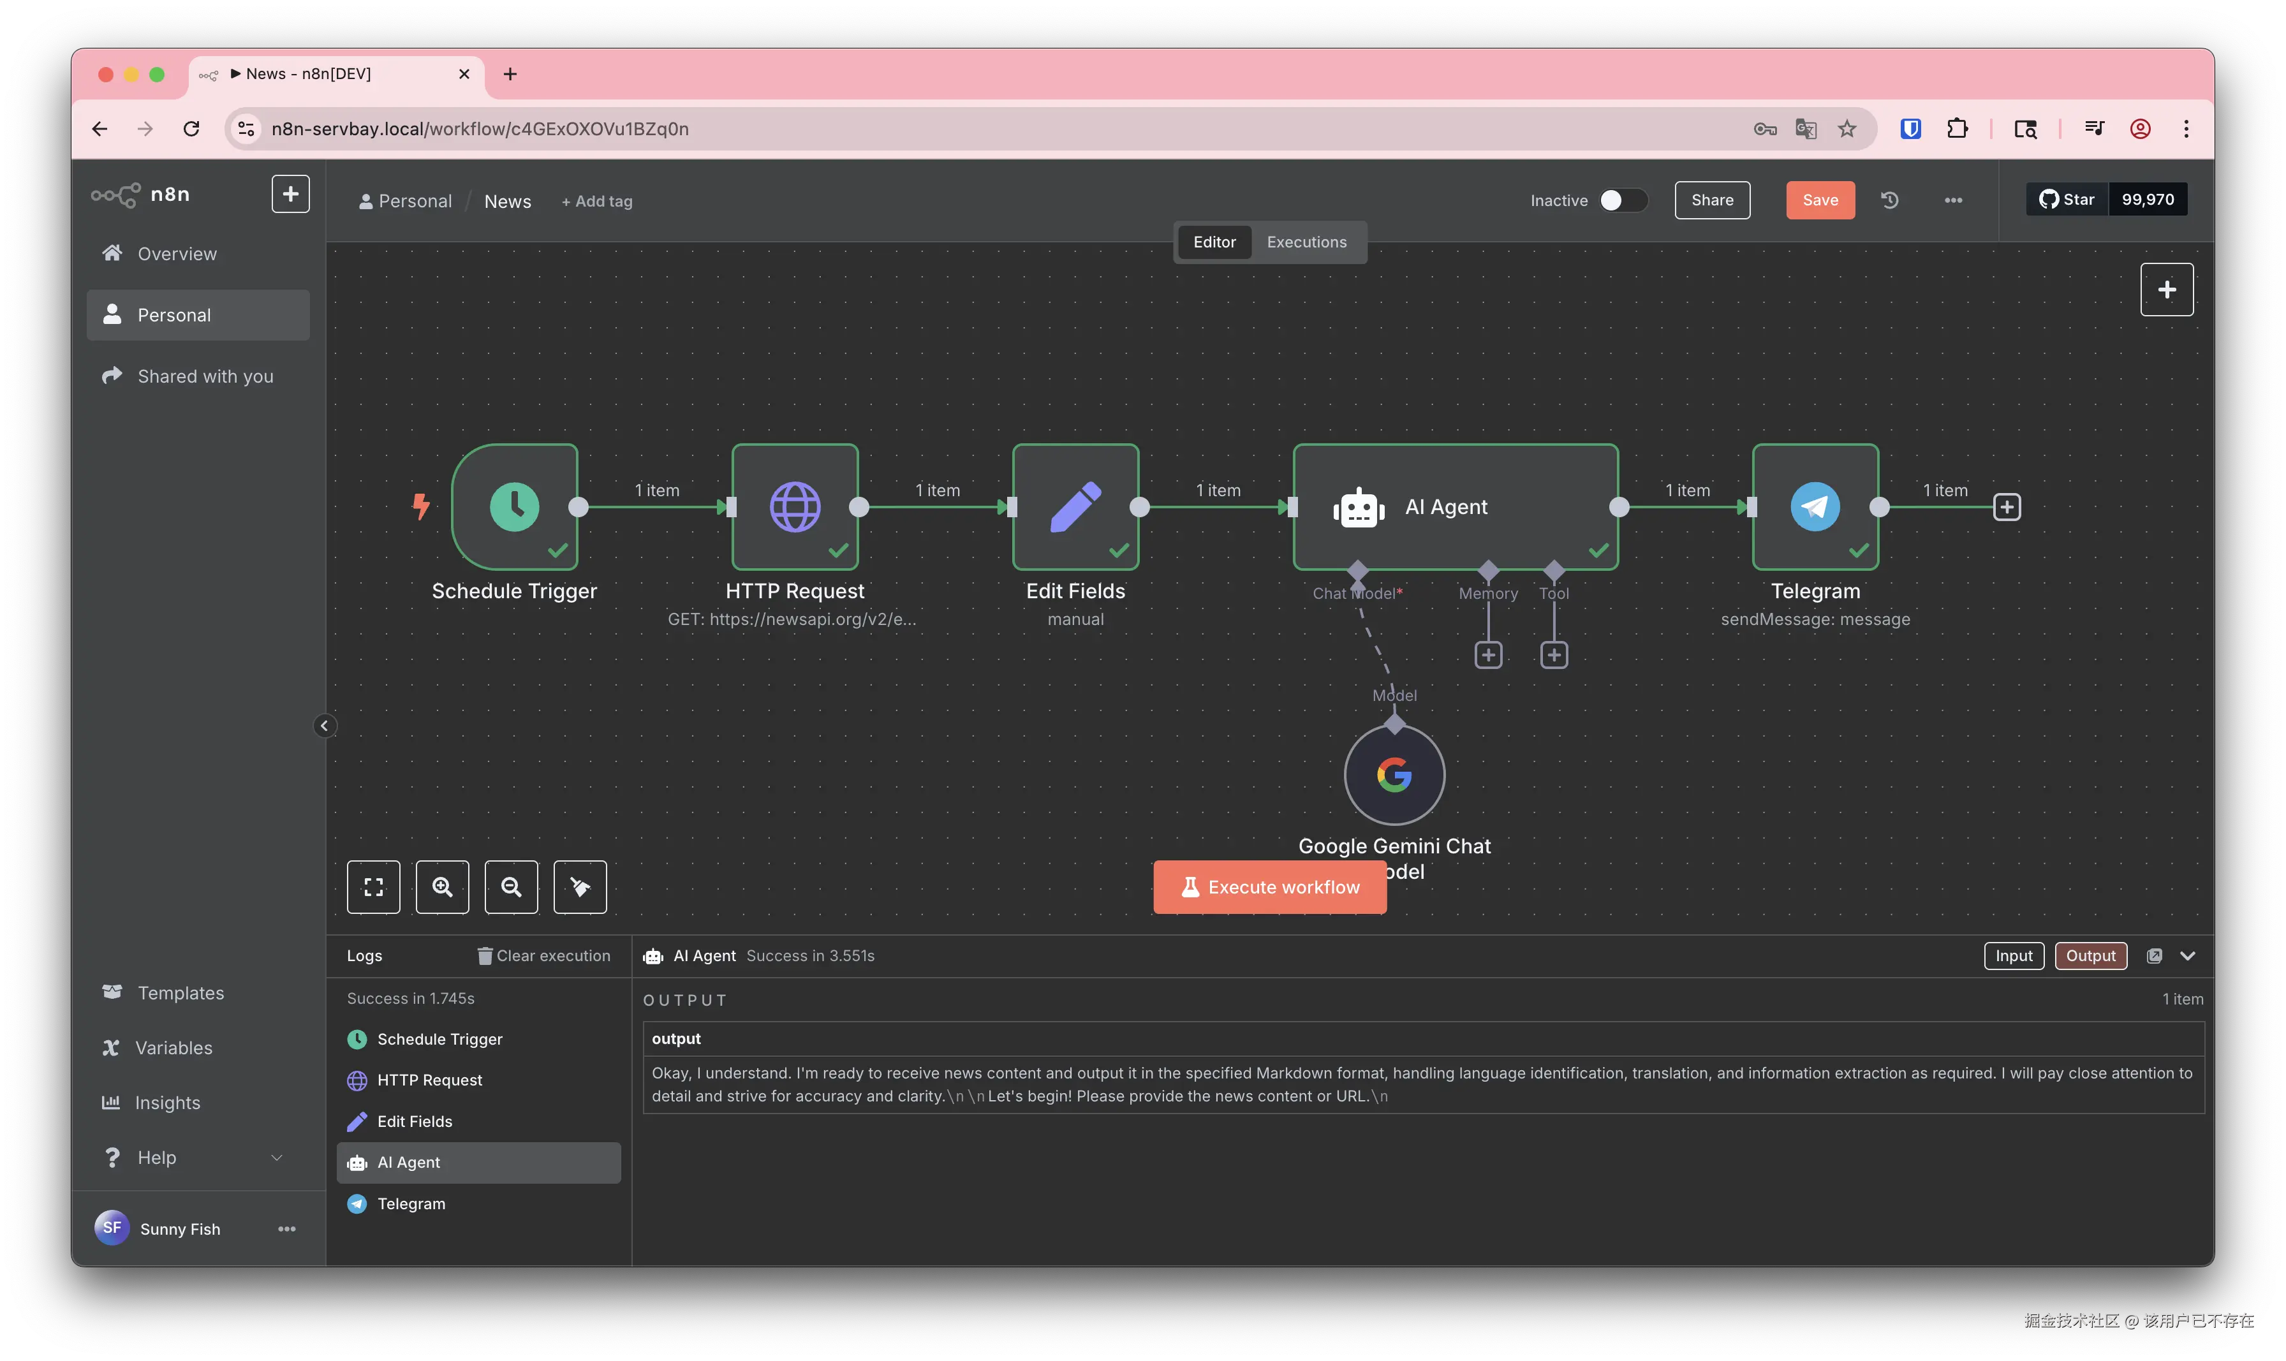The width and height of the screenshot is (2286, 1361).
Task: Open Templates from the sidebar
Action: point(181,993)
